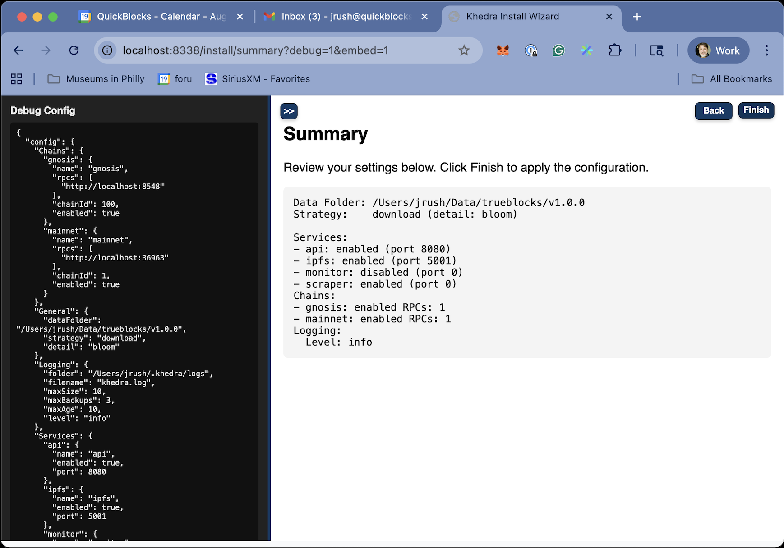The height and width of the screenshot is (548, 784).
Task: Click the macOS yellow minimize window button
Action: point(37,17)
